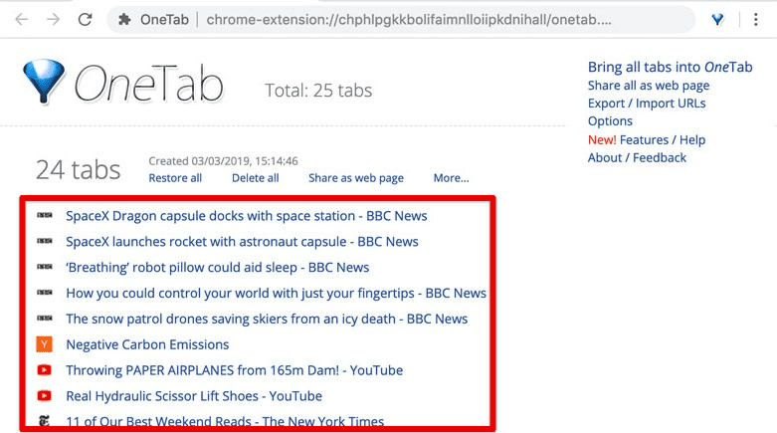Viewport: 777px width, 433px height.
Task: Open Real Hydraulic Scissor Lift Shoes video
Action: coord(194,396)
